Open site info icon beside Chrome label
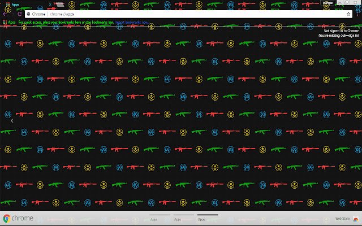The width and height of the screenshot is (362, 226). [x=29, y=14]
